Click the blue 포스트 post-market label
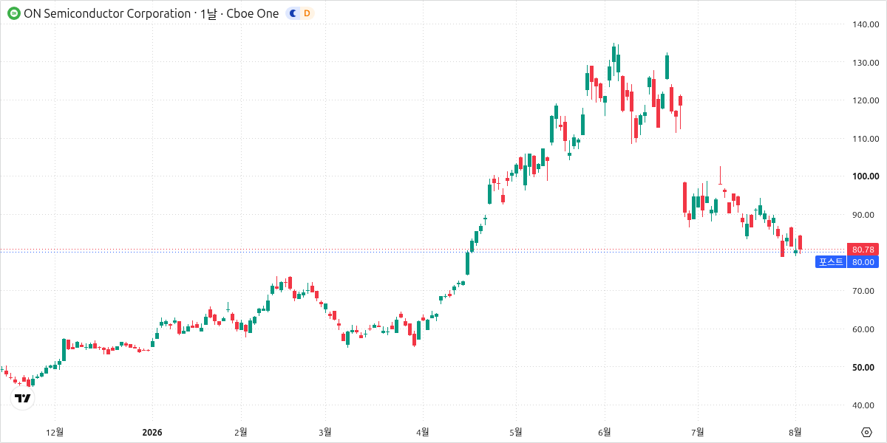This screenshot has width=887, height=443. click(831, 261)
